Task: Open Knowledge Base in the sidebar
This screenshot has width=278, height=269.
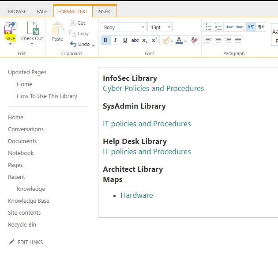Action: point(29,201)
